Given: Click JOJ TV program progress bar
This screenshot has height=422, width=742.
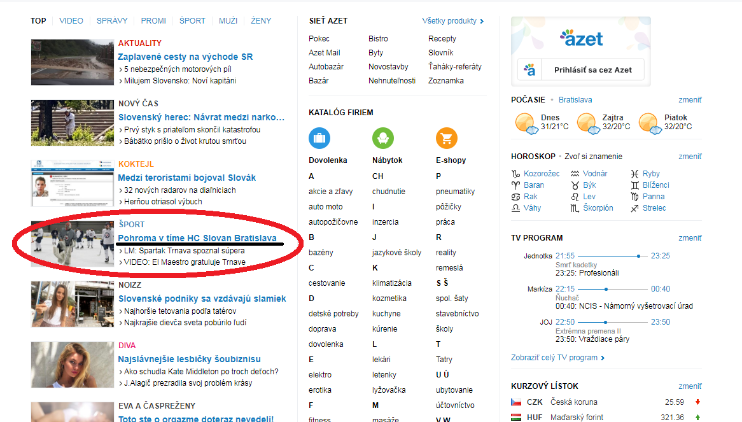Looking at the screenshot, I should (613, 322).
